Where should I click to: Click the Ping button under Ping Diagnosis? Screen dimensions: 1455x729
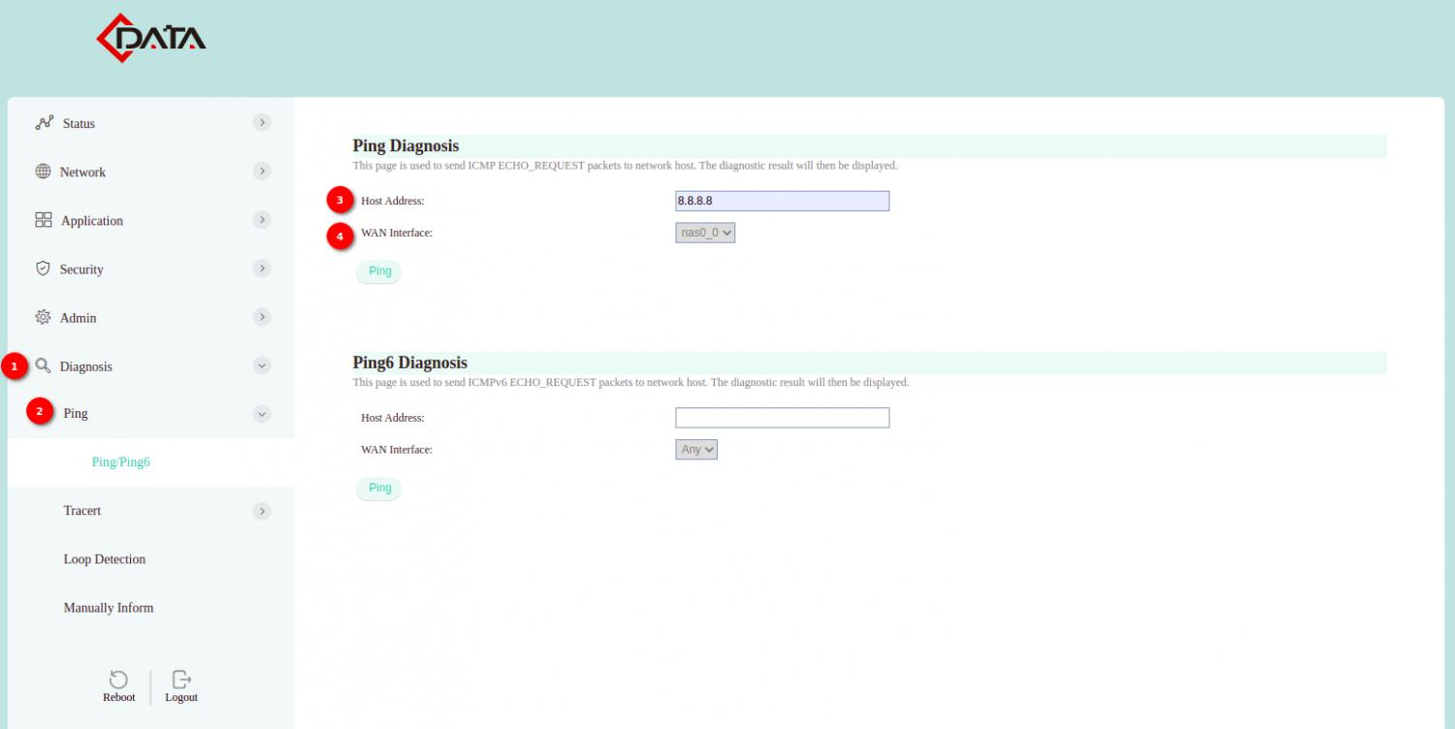[x=378, y=270]
